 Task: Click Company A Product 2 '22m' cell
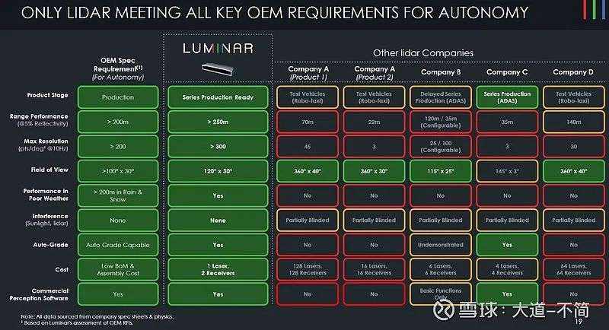point(374,122)
